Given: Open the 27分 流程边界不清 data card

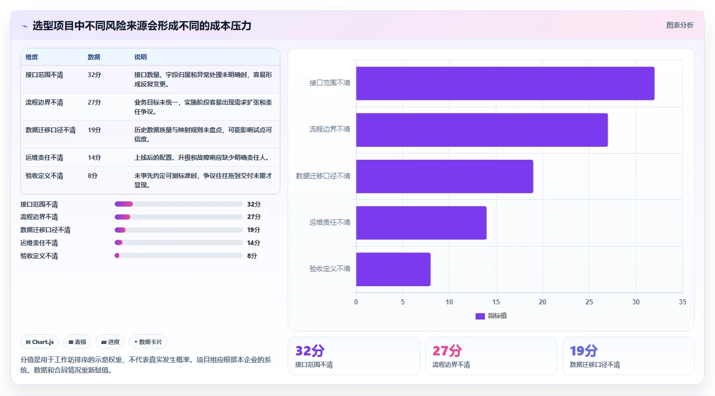Looking at the screenshot, I should click(491, 356).
